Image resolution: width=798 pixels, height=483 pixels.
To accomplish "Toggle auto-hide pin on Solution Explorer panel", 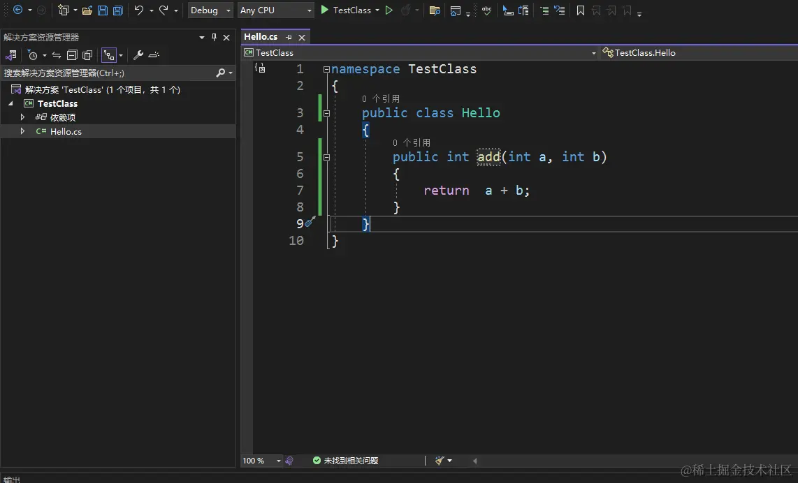I will point(214,37).
